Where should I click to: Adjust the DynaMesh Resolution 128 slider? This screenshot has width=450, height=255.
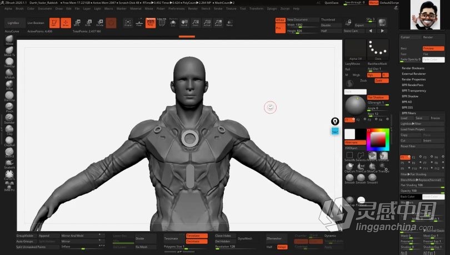click(236, 247)
